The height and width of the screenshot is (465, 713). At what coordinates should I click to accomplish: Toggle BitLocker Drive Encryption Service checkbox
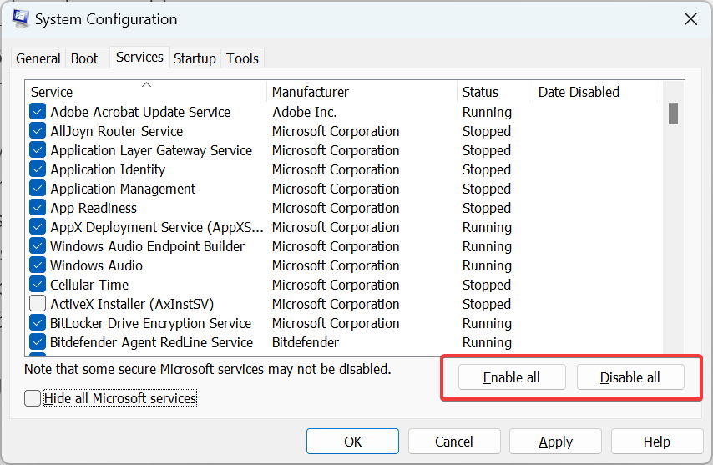(38, 323)
